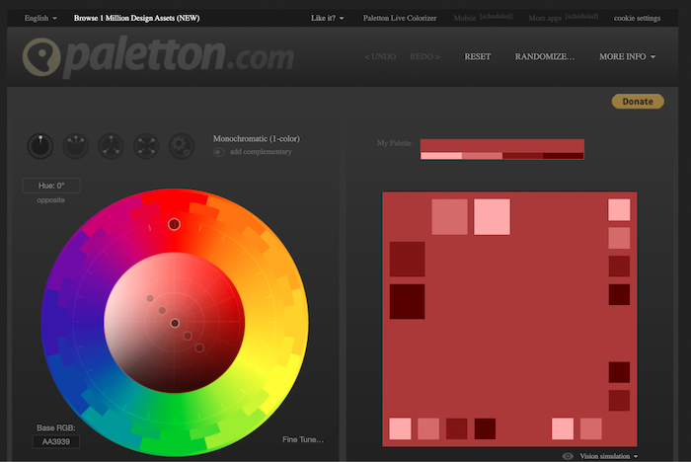Toggle the add complementary switch
Screen dimensions: 691x462
coord(218,152)
